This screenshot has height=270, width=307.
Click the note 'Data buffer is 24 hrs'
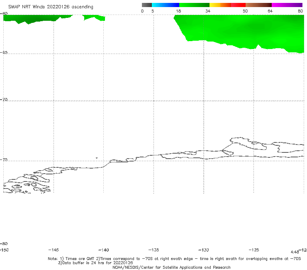point(83,263)
